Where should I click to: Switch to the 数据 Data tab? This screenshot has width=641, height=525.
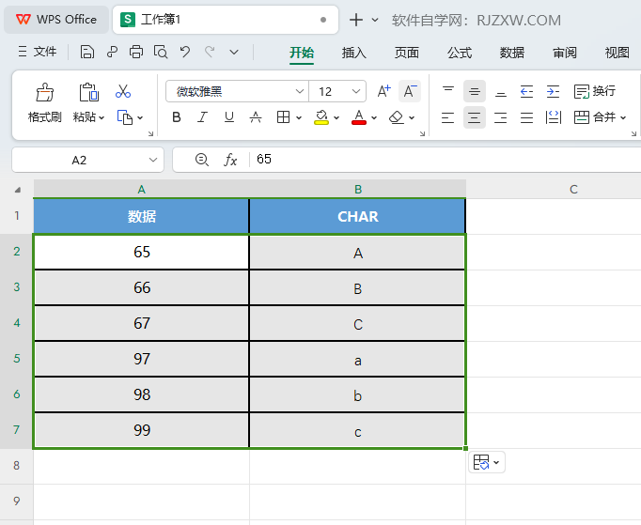click(x=512, y=53)
